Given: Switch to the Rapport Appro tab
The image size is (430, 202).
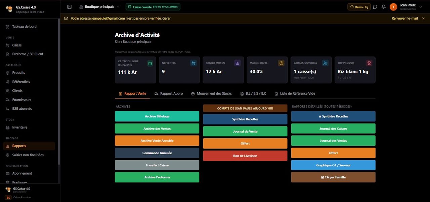Looking at the screenshot, I should [169, 94].
